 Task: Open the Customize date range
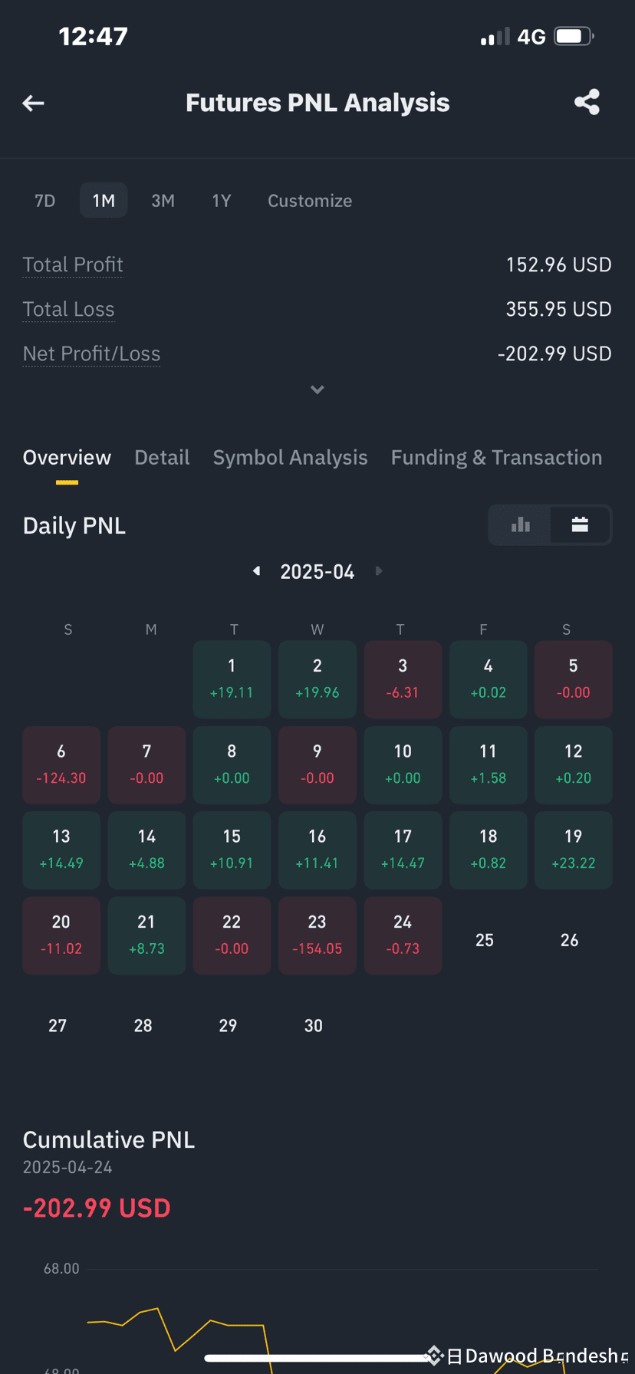coord(310,201)
